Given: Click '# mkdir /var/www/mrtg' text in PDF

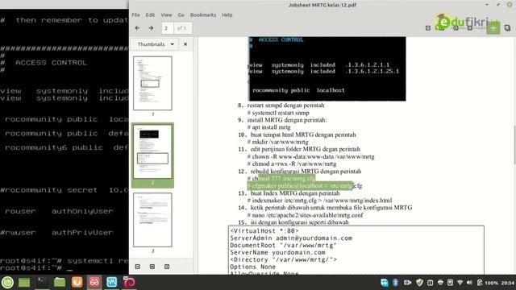Looking at the screenshot, I should click(x=277, y=142).
